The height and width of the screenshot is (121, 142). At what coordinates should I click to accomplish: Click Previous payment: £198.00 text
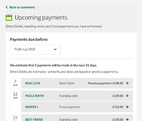coord(106,83)
